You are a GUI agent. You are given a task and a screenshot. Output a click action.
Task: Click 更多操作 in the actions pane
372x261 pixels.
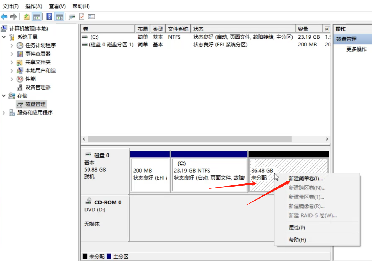pos(356,49)
